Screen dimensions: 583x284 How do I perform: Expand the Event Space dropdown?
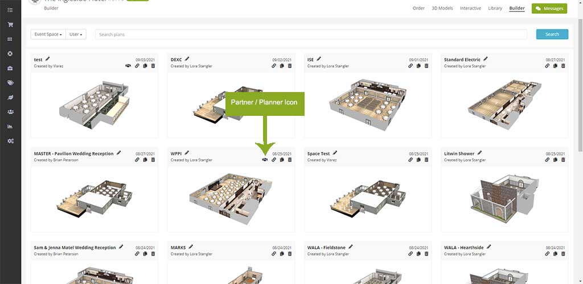pyautogui.click(x=48, y=35)
